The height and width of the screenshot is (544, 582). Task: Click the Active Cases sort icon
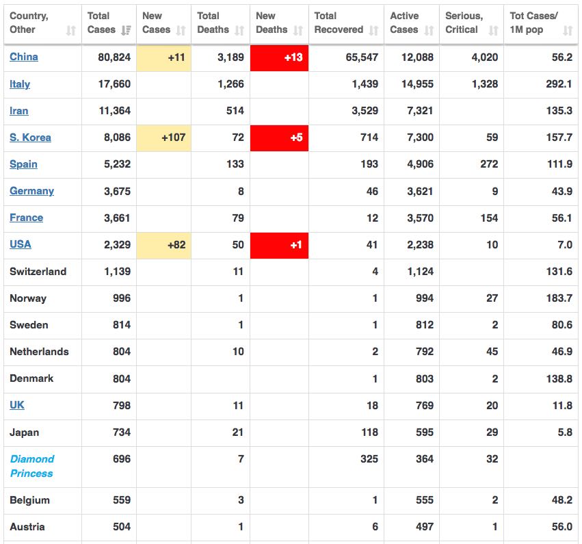coord(429,30)
